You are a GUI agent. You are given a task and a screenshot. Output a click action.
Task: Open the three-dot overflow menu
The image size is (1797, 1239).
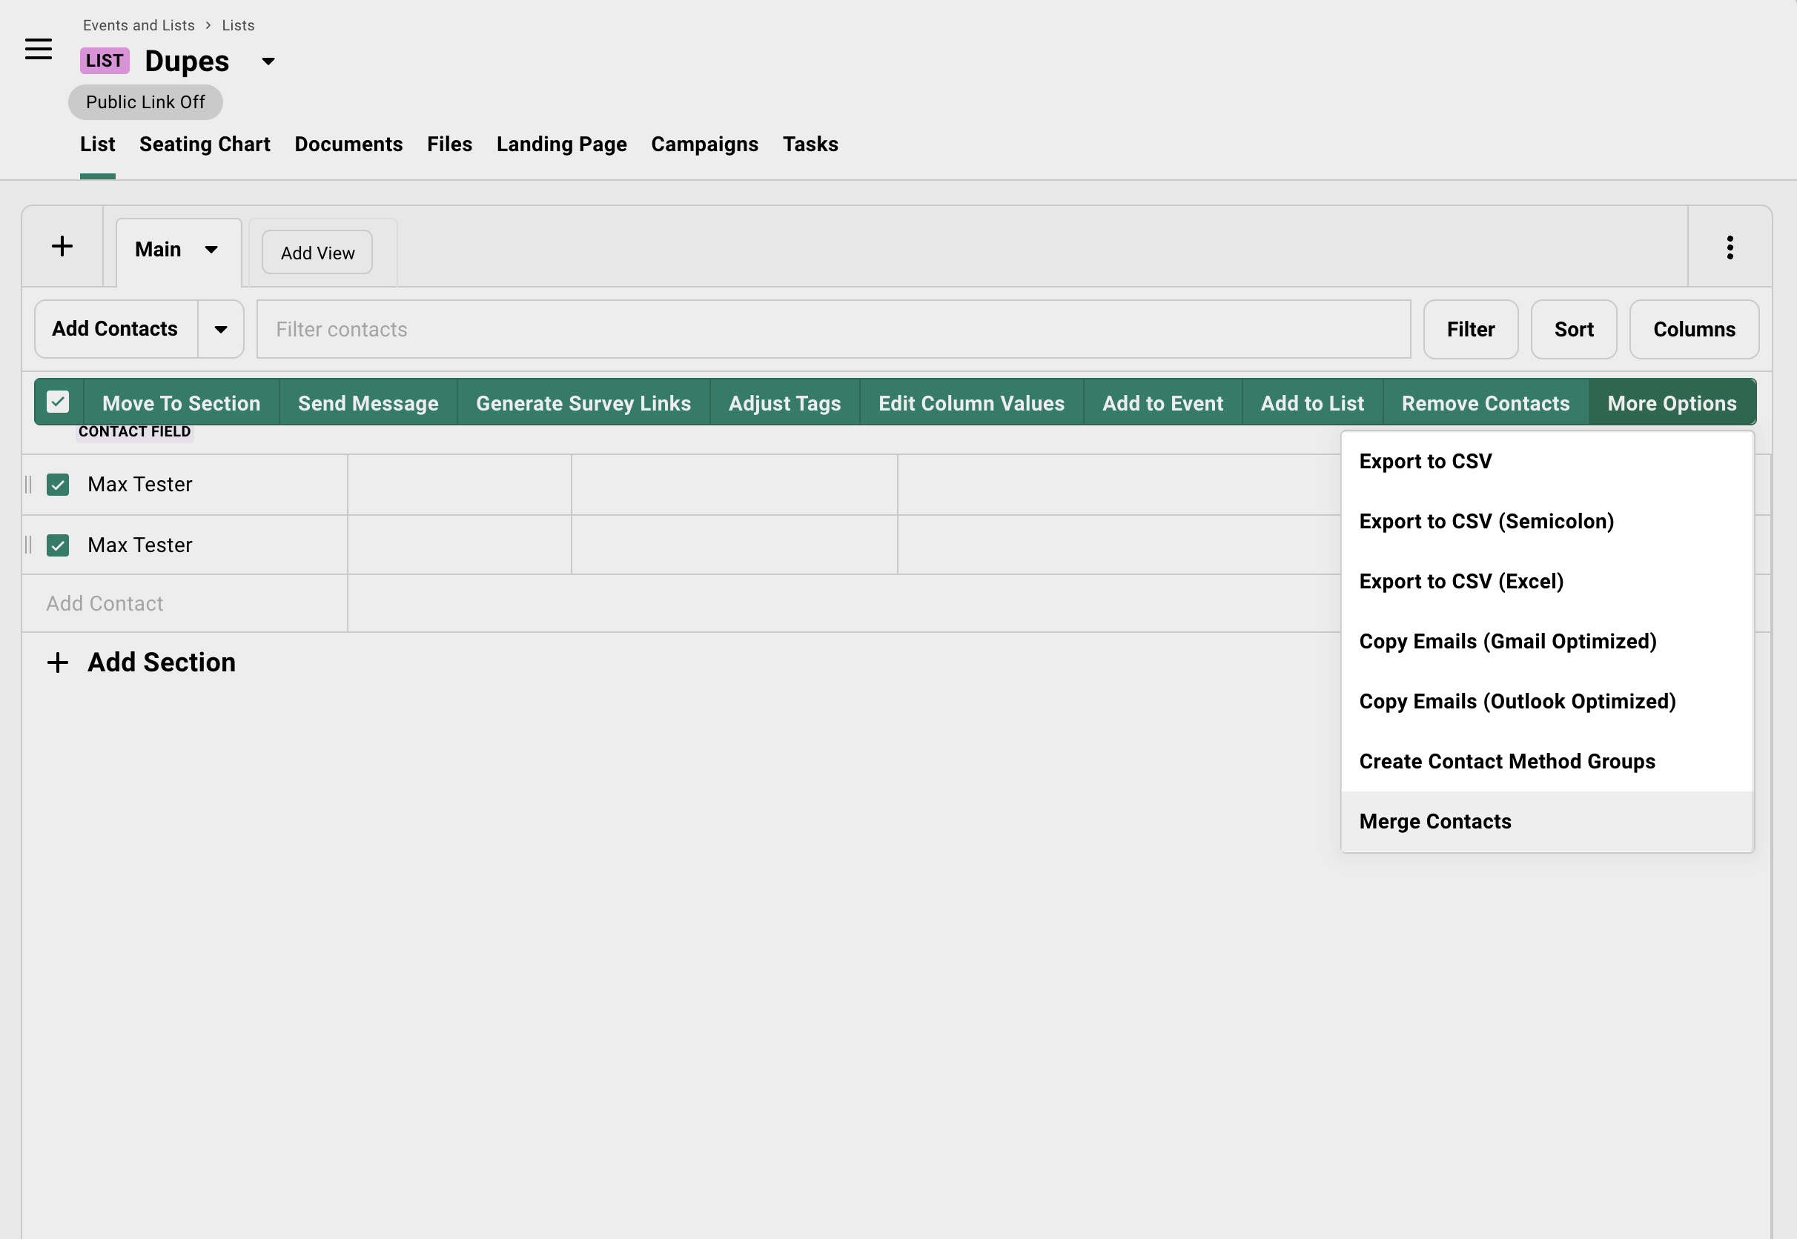1730,247
